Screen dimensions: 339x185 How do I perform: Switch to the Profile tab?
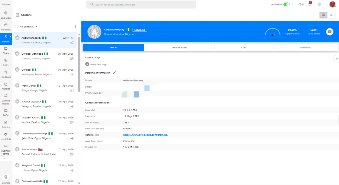(113, 48)
